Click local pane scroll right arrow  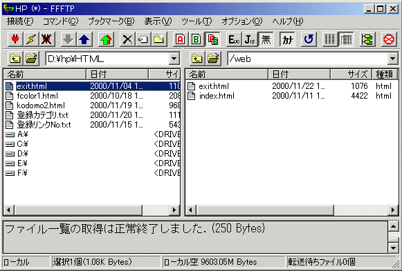[x=174, y=210]
